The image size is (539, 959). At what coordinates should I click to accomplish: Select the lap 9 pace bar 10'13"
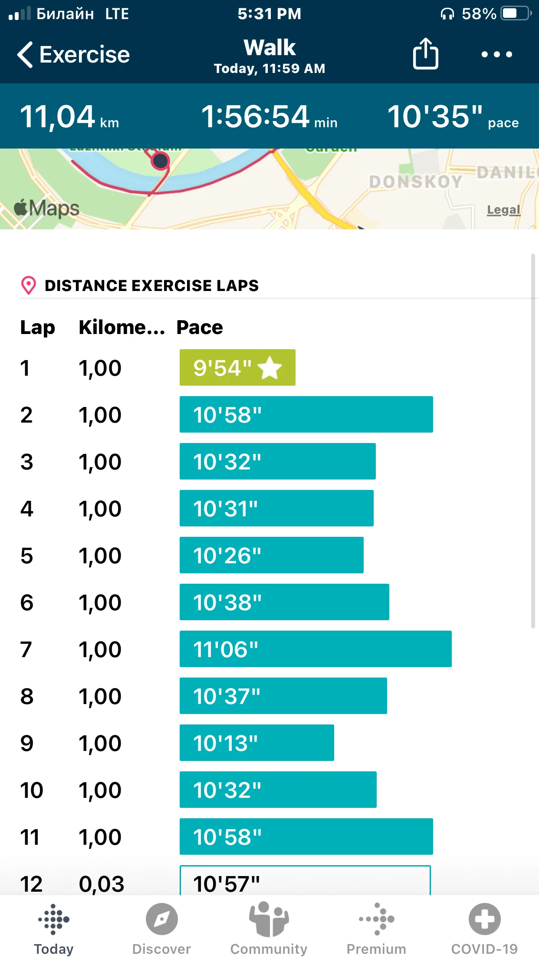coord(257,743)
